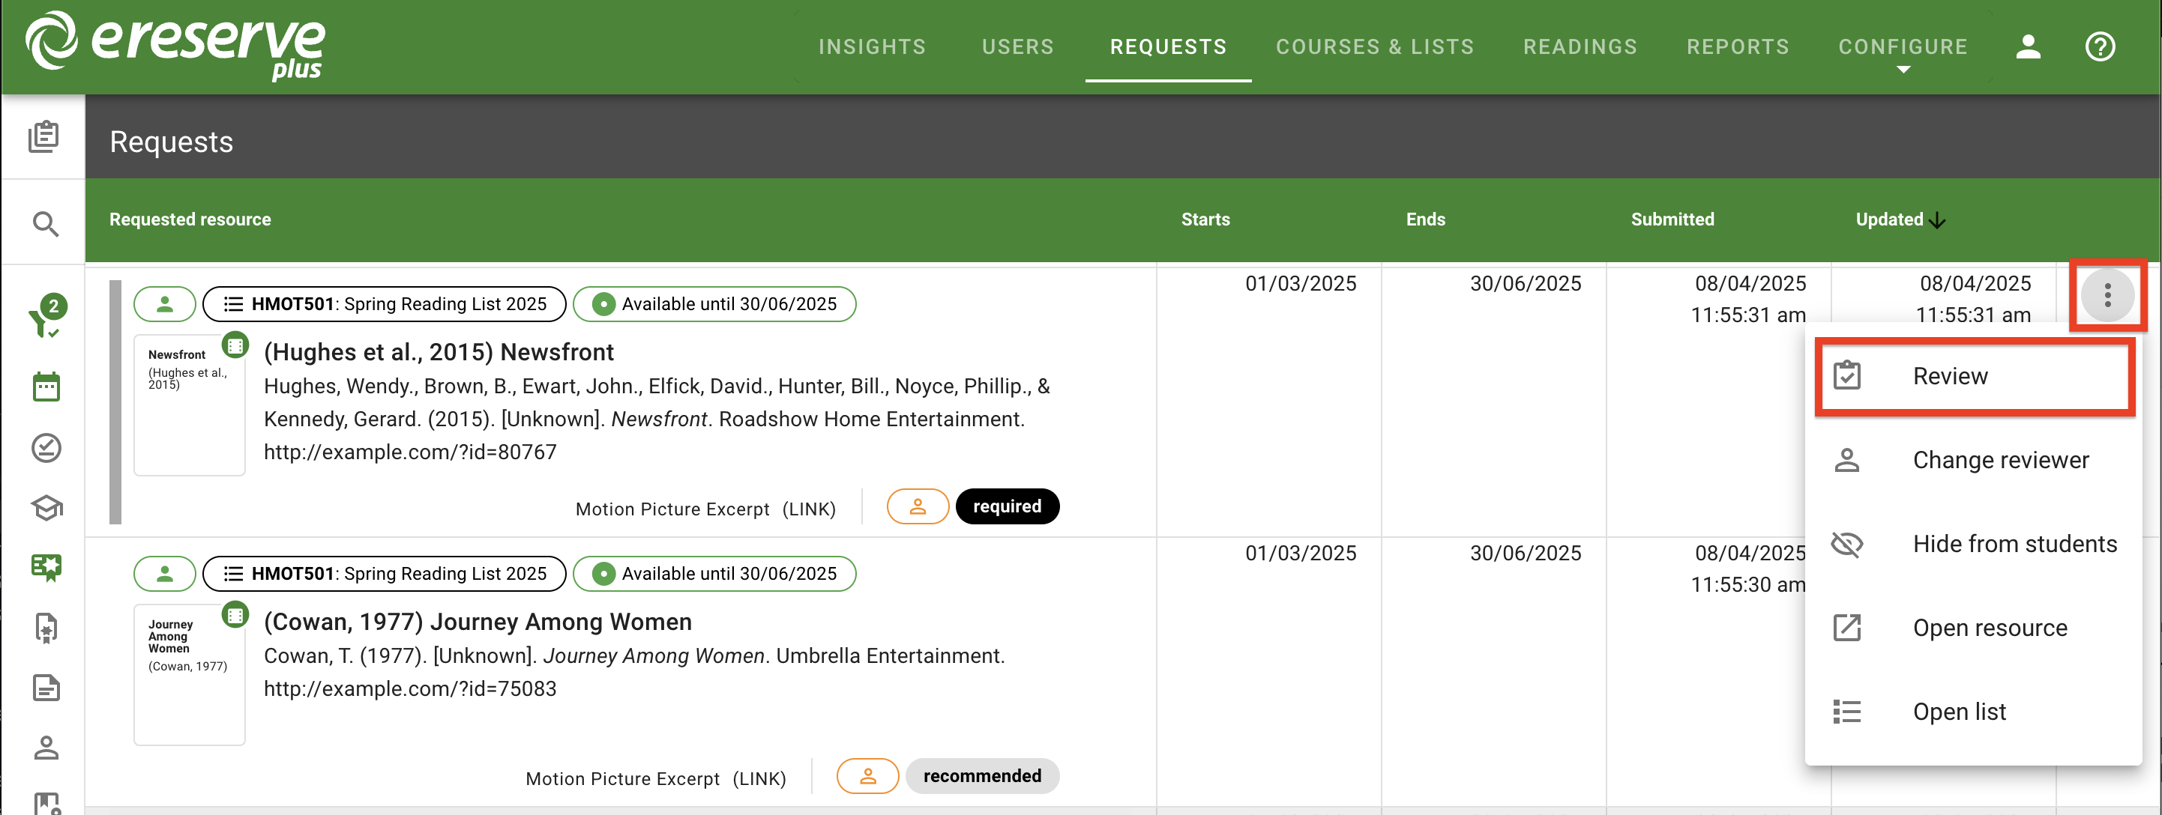Click Available until 30/06/2025 status chip for Newsfront
Screen dimensions: 2162x815
tap(714, 304)
